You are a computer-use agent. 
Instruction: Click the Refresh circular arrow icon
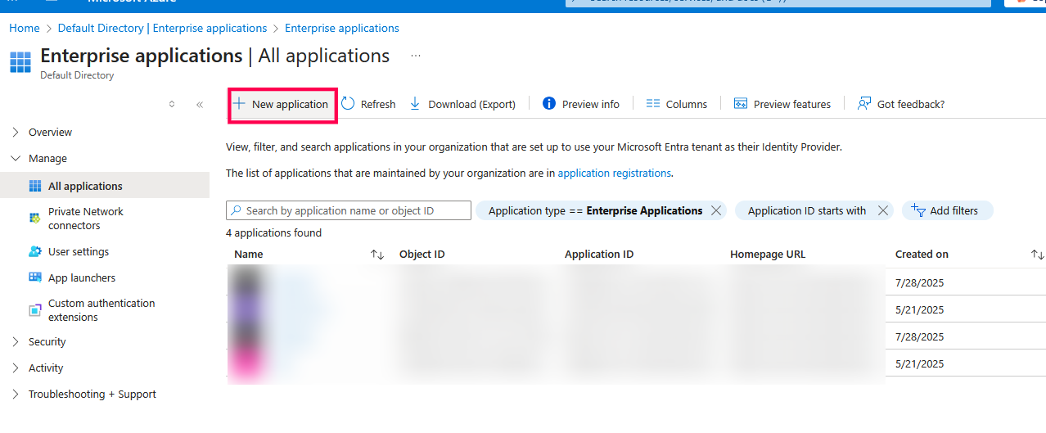click(348, 104)
